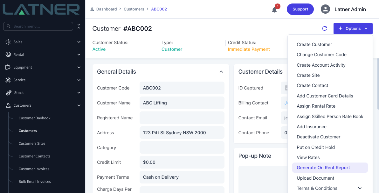Choose Generate On Rent Report
This screenshot has height=193, width=379.
[x=330, y=168]
